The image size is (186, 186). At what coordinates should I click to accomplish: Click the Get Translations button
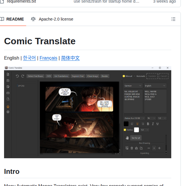pyautogui.click(x=61, y=76)
